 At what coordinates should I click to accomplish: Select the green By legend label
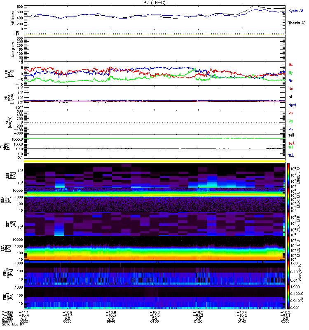point(290,73)
